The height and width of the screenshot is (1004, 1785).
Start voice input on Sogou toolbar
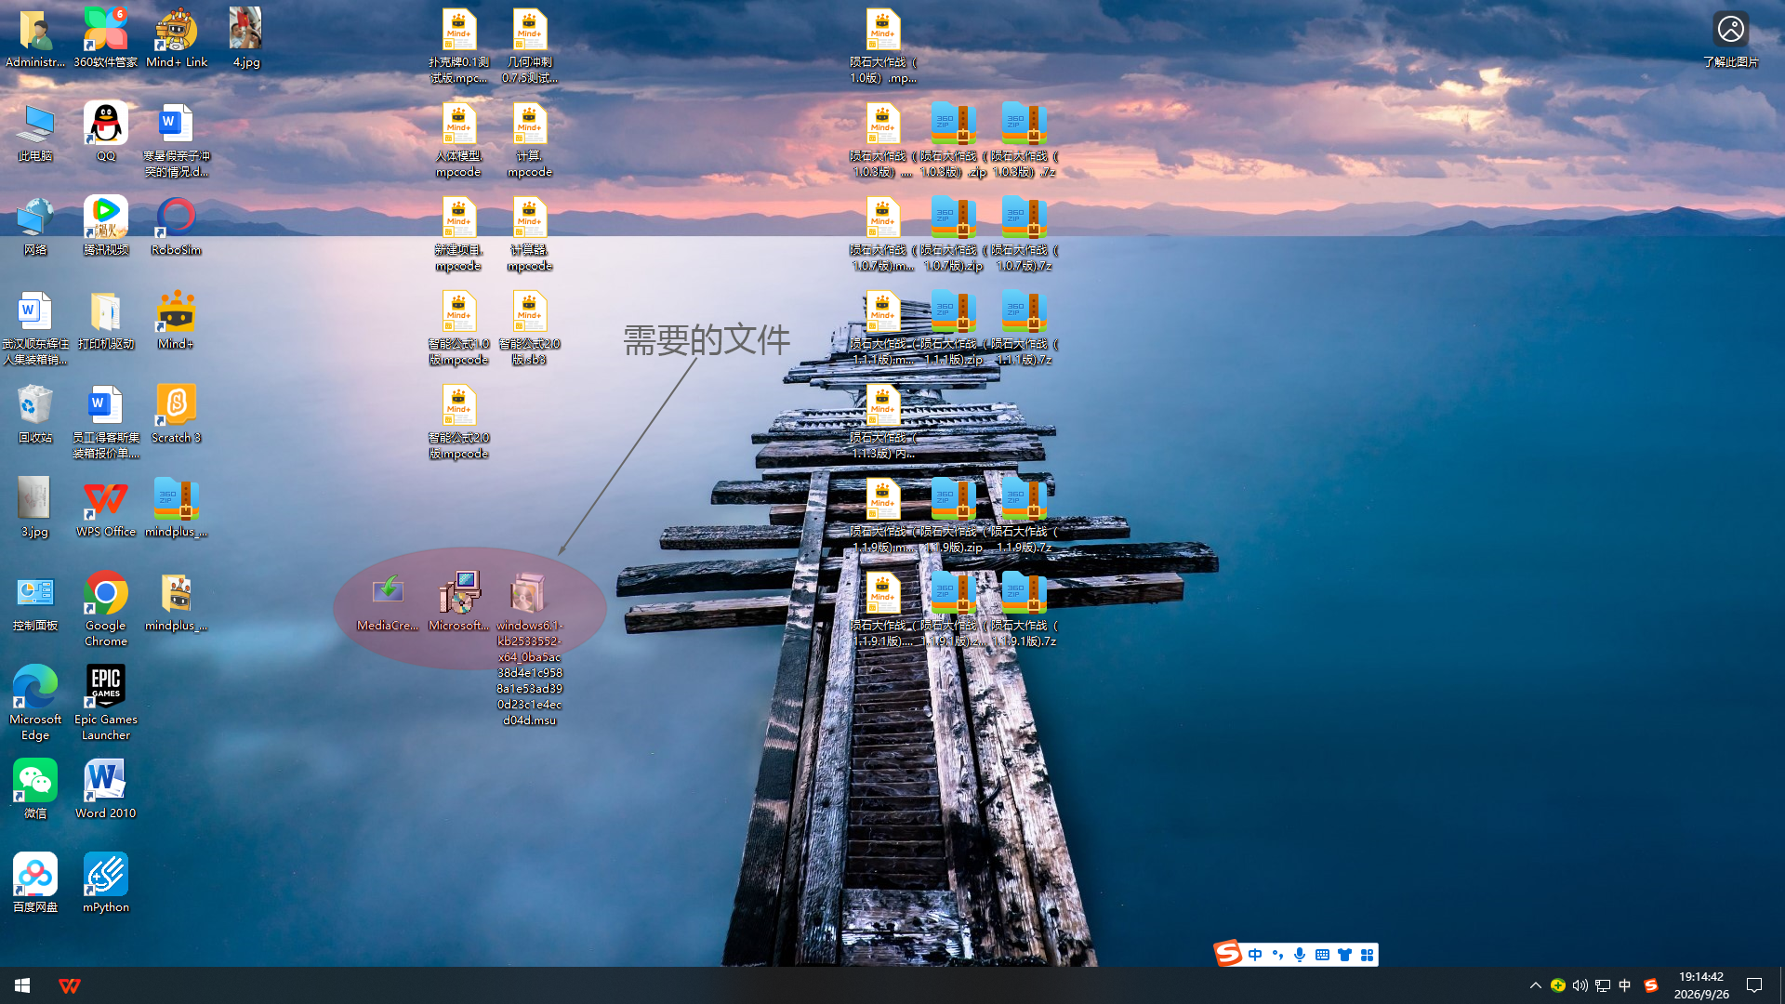1300,955
